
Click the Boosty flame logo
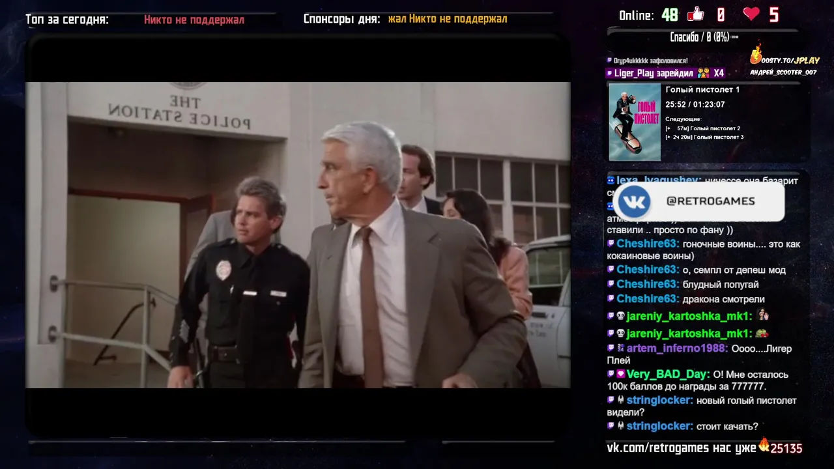point(756,54)
